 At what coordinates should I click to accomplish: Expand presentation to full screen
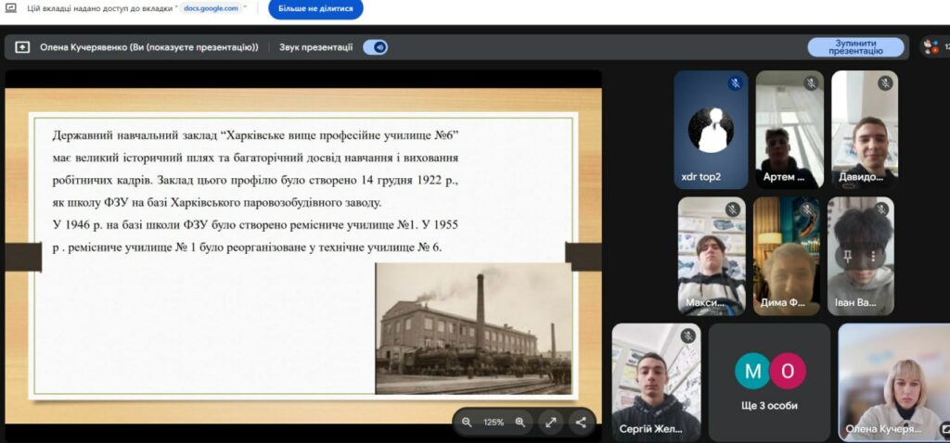[551, 423]
